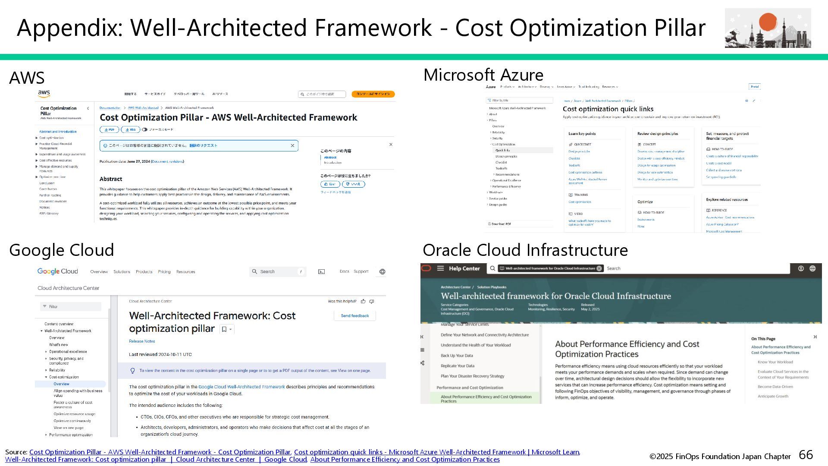Focus the Google Cloud Search field
The image size is (828, 466).
click(278, 272)
